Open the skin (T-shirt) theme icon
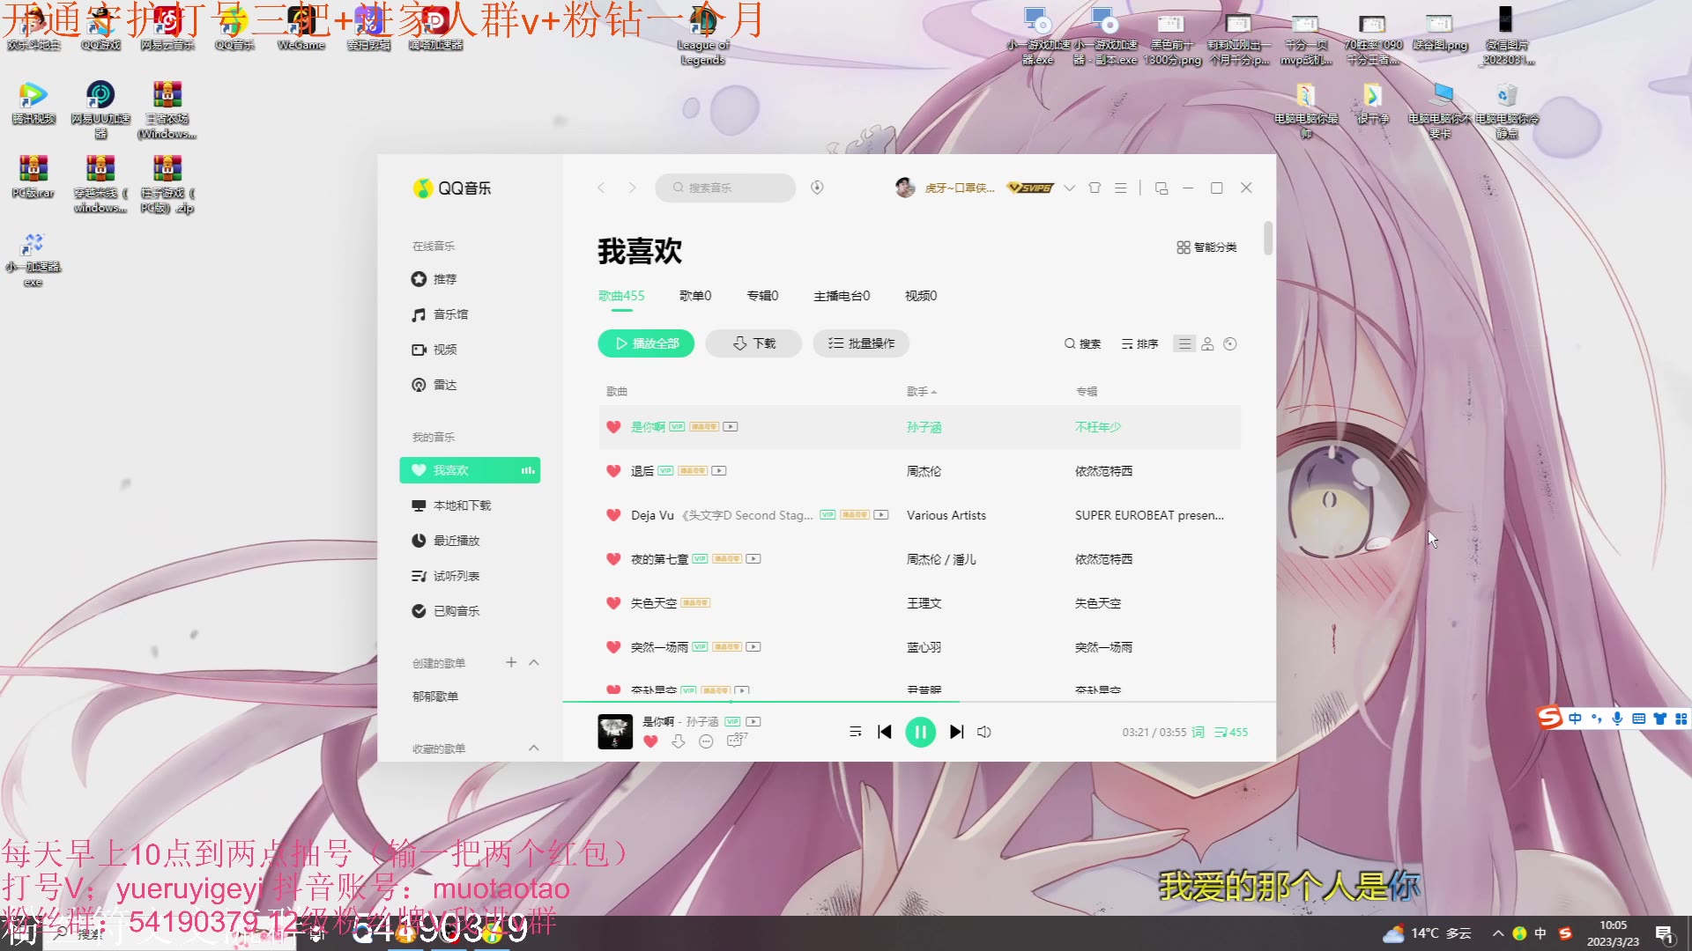Viewport: 1692px width, 951px height. pyautogui.click(x=1095, y=188)
